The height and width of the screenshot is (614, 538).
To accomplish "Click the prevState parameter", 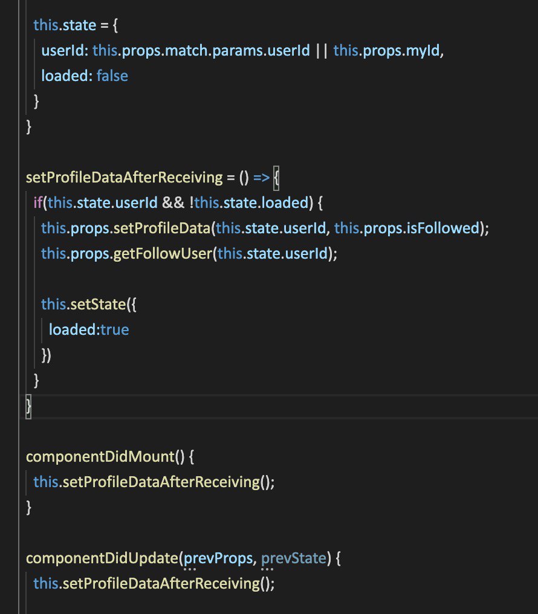I will 293,558.
